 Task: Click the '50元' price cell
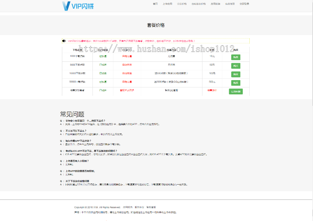click(212, 65)
